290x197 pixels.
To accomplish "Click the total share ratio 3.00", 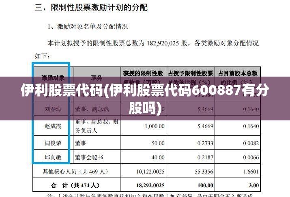I will [254, 185].
